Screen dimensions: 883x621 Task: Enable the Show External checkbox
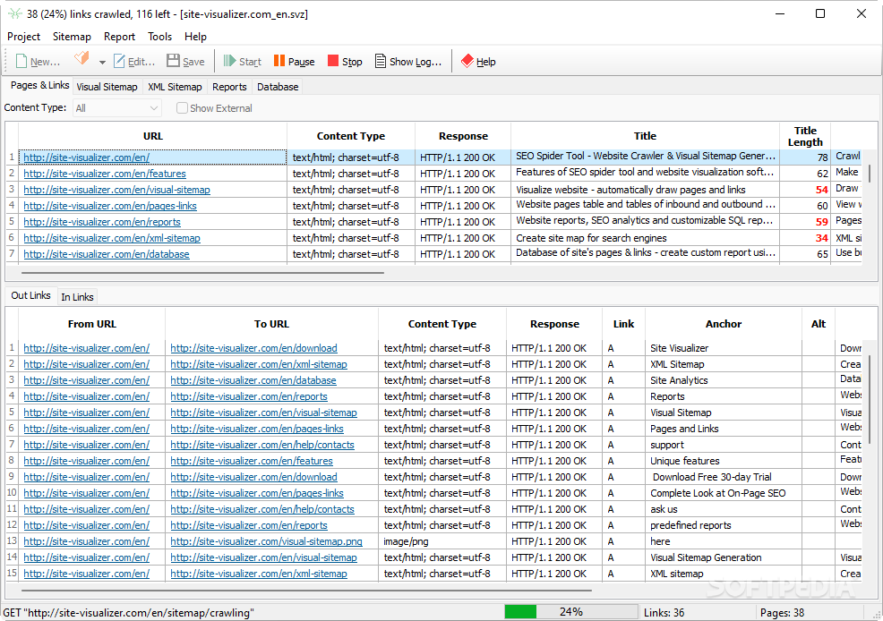[182, 108]
